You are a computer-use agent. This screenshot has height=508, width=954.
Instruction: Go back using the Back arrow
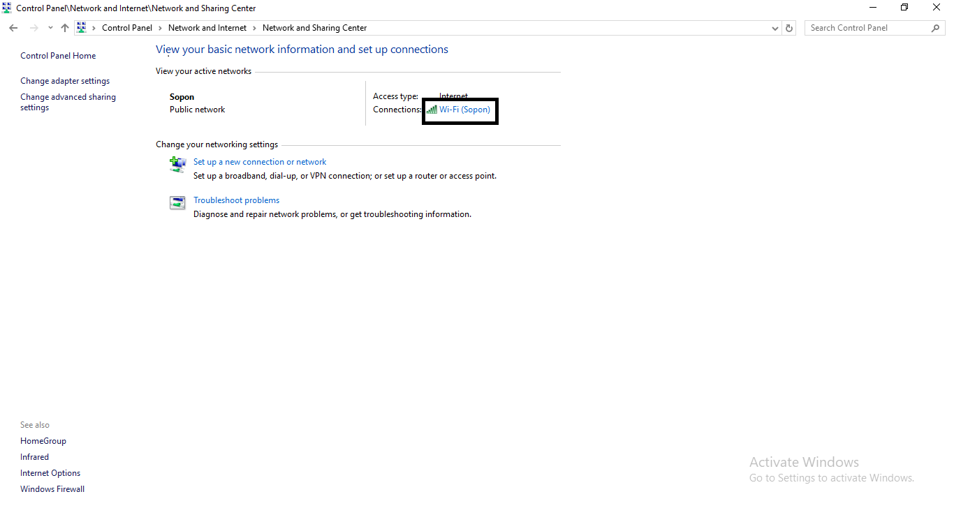pos(13,28)
